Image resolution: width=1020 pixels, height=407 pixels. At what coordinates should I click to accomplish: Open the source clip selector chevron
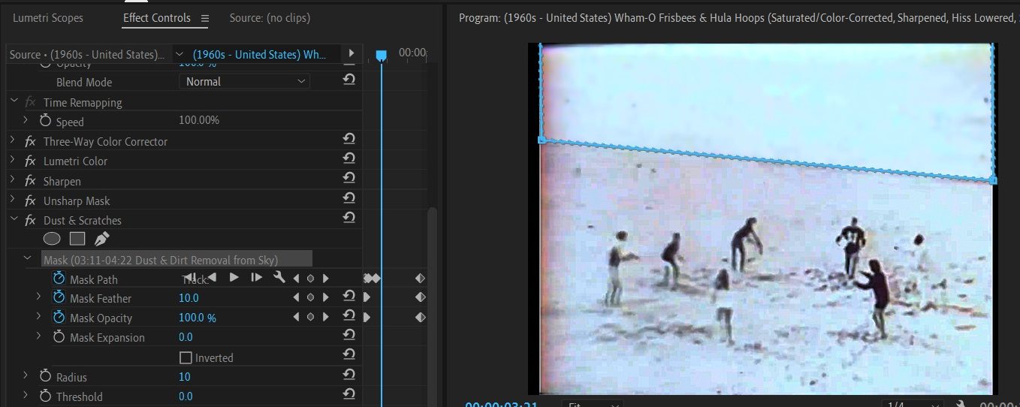(x=179, y=54)
